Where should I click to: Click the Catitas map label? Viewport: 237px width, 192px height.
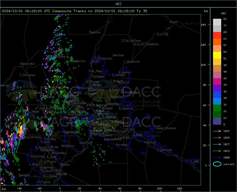(150, 142)
